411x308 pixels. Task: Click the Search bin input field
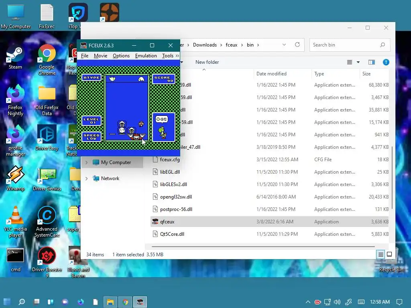[x=350, y=45]
